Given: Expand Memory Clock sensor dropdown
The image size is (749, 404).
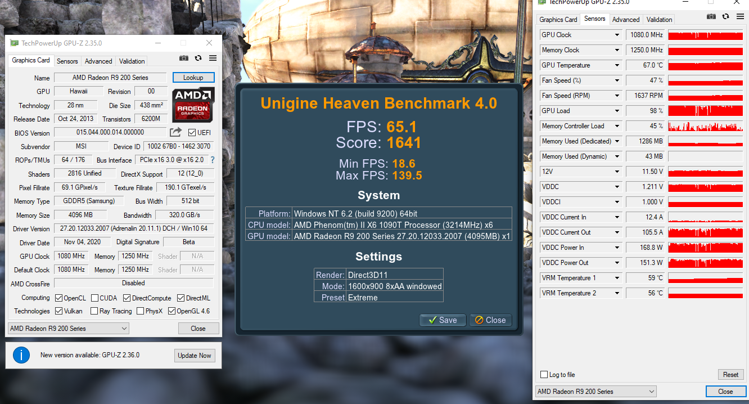Looking at the screenshot, I should coord(617,50).
